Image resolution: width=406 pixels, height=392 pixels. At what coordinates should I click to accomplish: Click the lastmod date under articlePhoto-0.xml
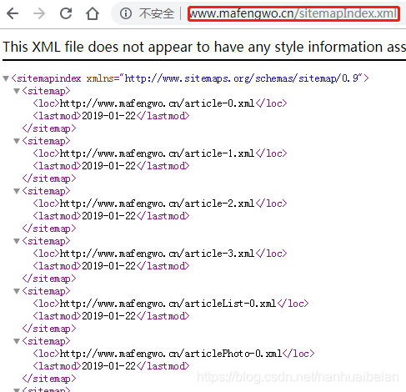(x=108, y=366)
